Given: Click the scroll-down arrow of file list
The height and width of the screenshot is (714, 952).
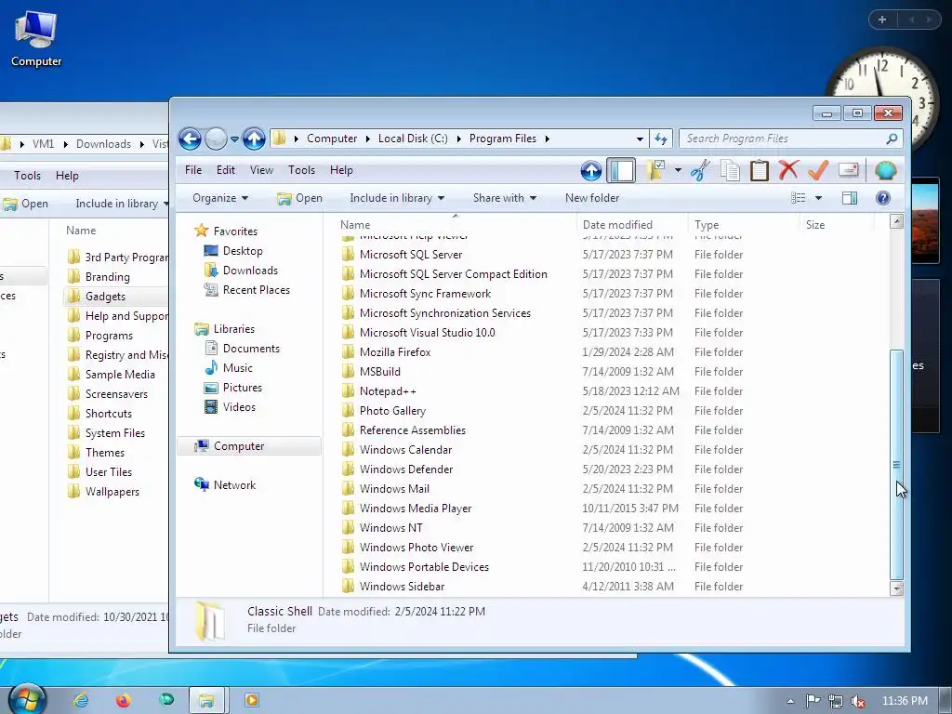Looking at the screenshot, I should point(896,588).
